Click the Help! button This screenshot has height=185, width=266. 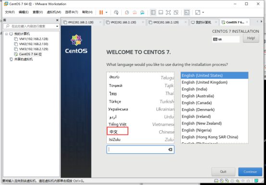(251, 38)
